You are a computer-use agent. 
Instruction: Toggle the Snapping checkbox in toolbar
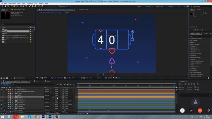[x=59, y=6]
